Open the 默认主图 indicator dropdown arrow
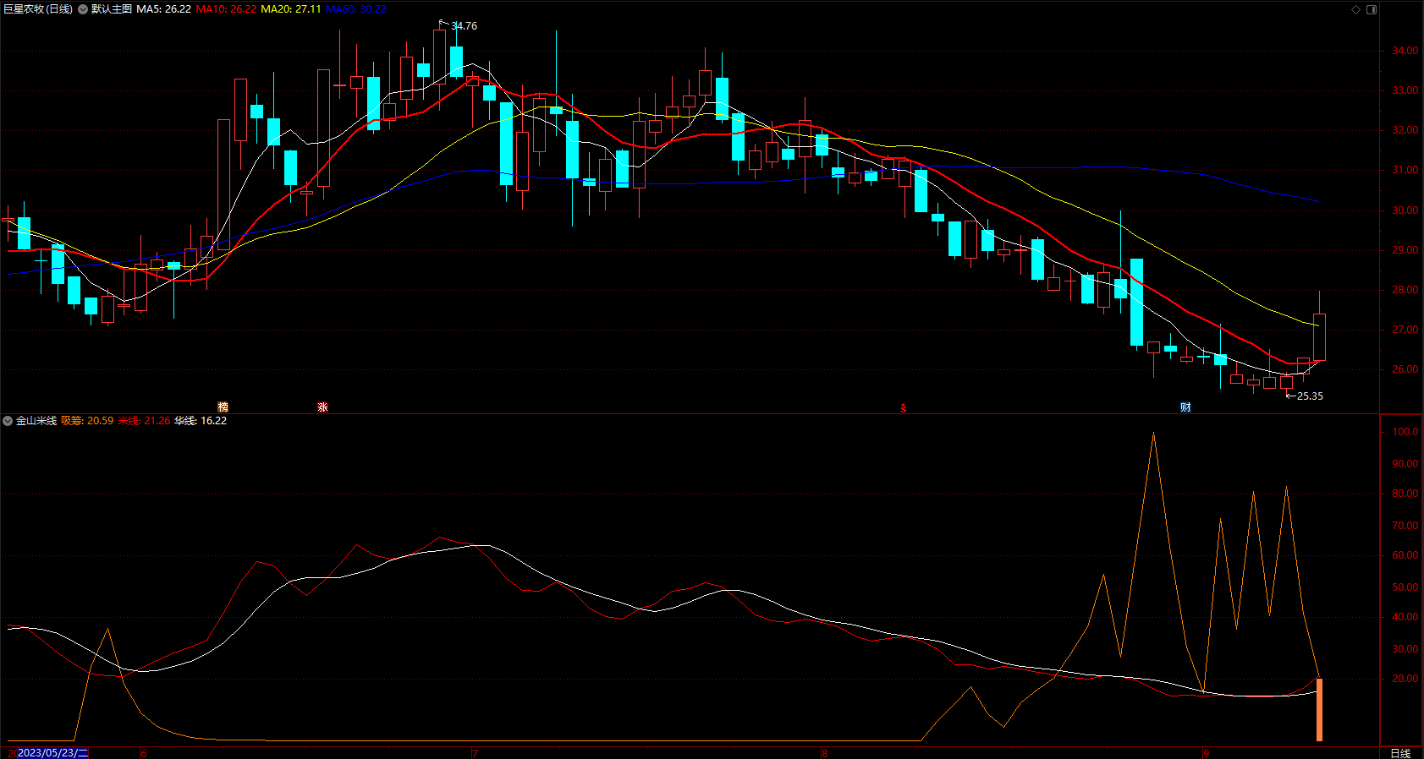Screen dimensions: 1424x759 pos(83,9)
